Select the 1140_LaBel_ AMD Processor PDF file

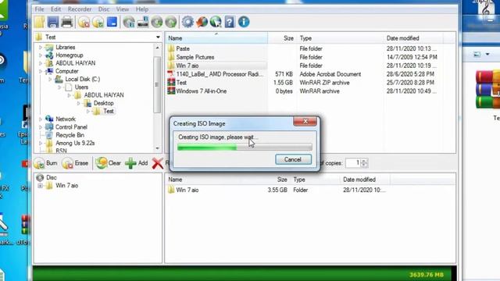(220, 74)
